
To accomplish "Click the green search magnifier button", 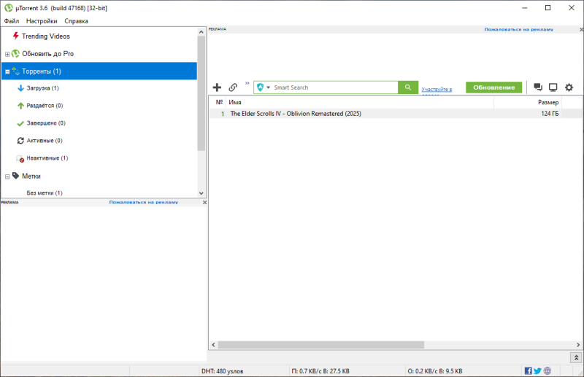I will [408, 88].
